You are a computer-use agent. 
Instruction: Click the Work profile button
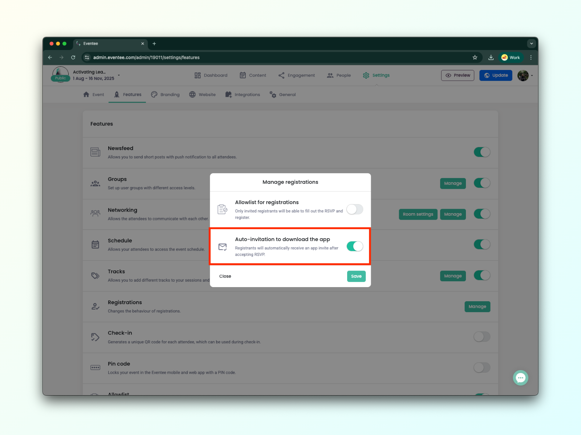click(x=511, y=57)
